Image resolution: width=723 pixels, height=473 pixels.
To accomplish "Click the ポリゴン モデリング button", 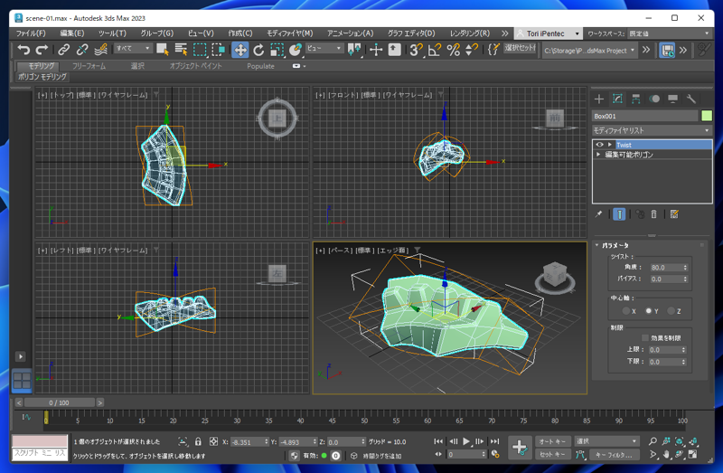I will coord(42,77).
